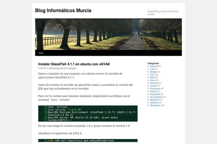Screen dimensions: 217x144
Task: Show the Noticias category
Action: point(154,83)
